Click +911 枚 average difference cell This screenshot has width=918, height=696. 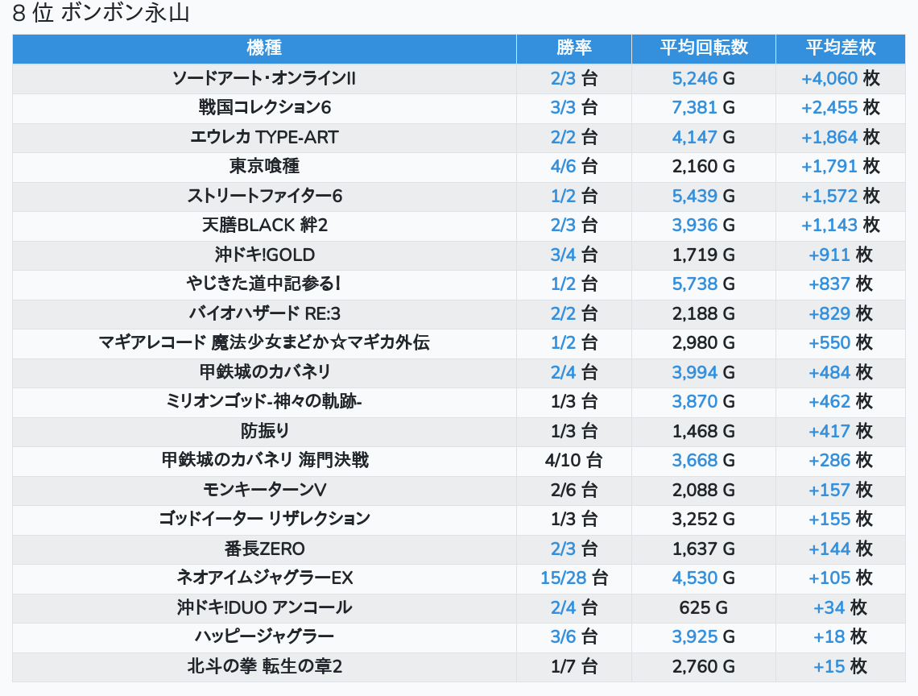(840, 255)
